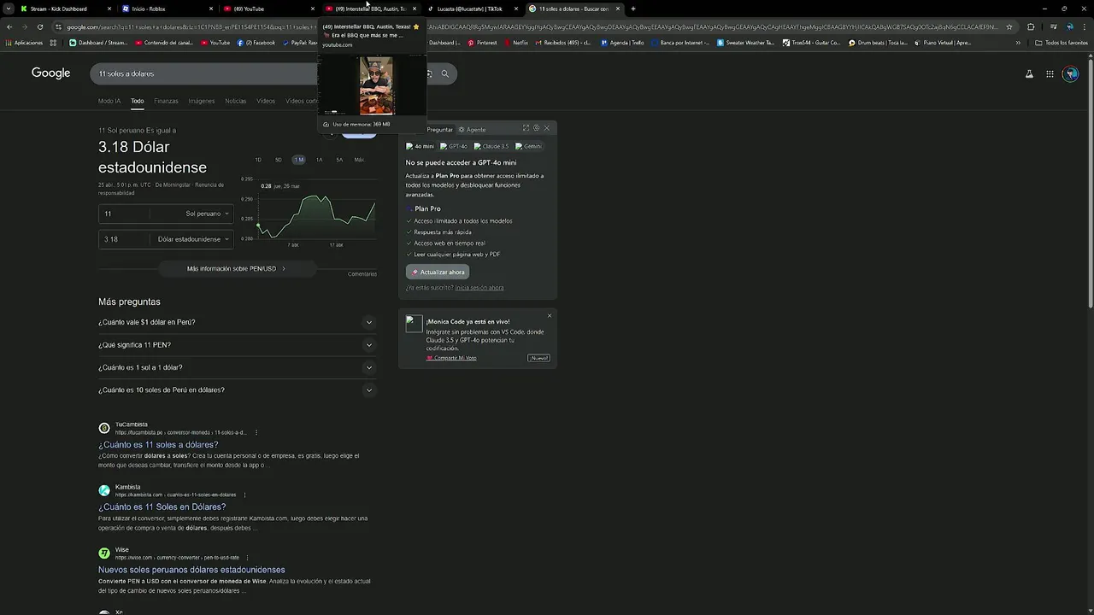Image resolution: width=1094 pixels, height=615 pixels.
Task: Open Aplicaciones in the bookmarks bar
Action: pyautogui.click(x=24, y=42)
